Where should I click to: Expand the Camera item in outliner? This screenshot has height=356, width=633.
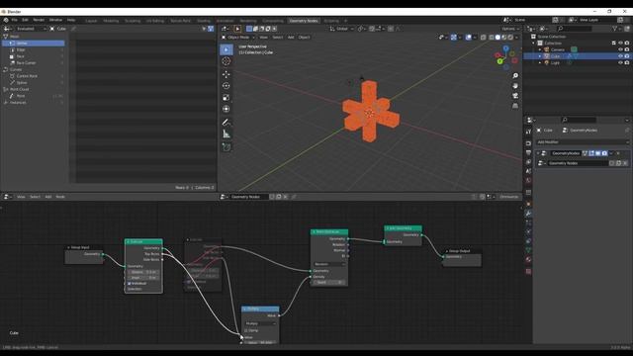pos(540,49)
